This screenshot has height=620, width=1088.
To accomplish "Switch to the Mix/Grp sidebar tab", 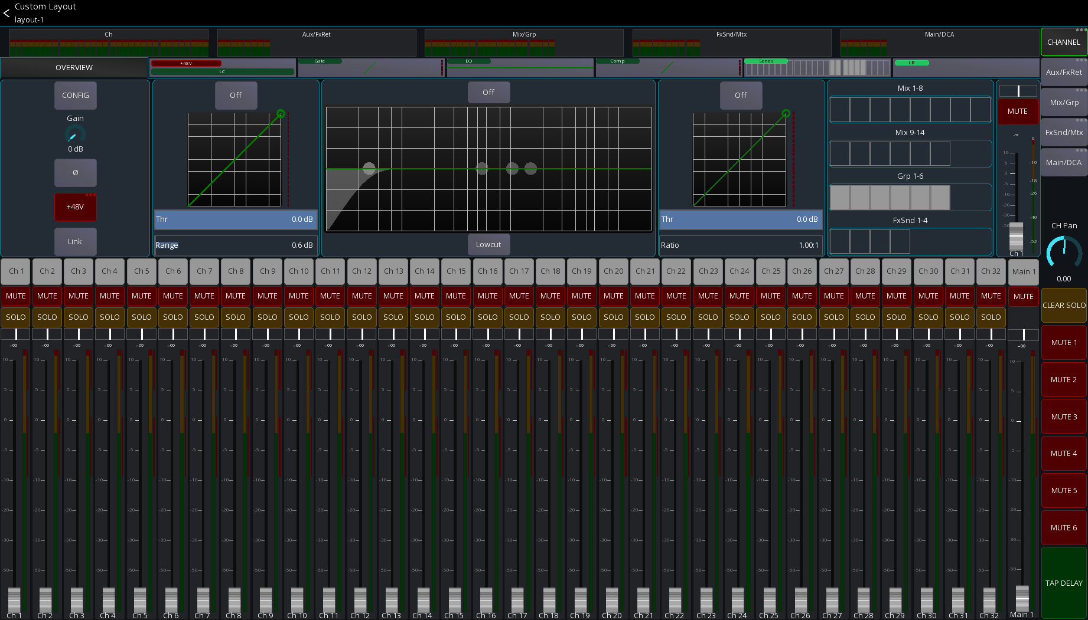I will click(1063, 102).
